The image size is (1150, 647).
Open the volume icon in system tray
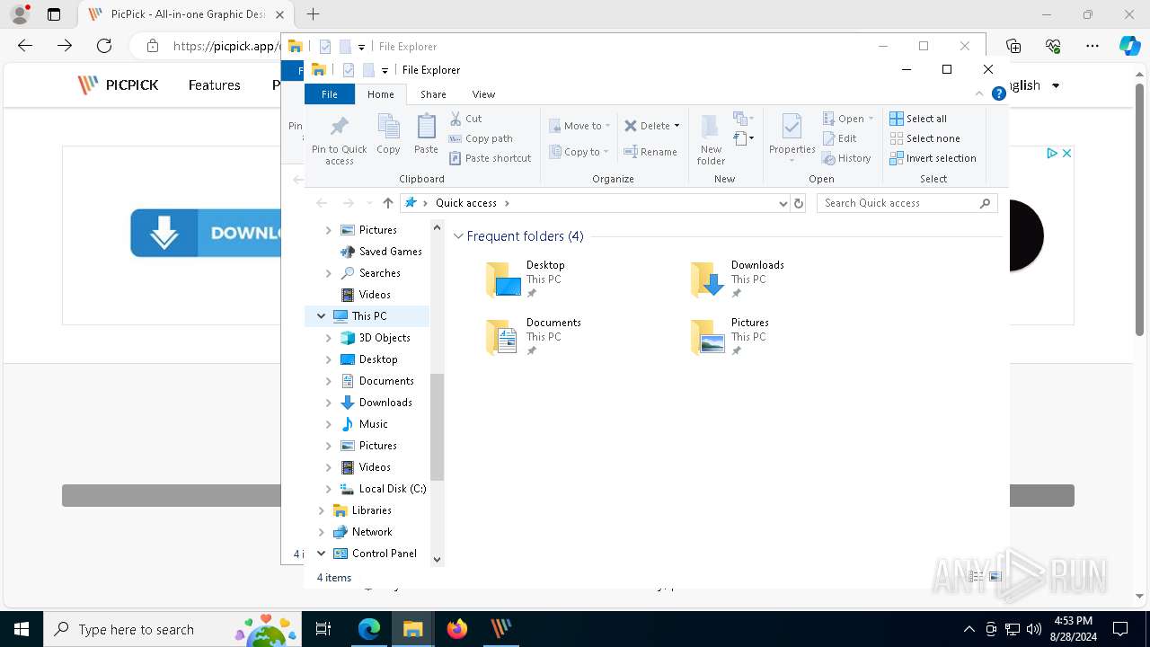tap(1033, 629)
